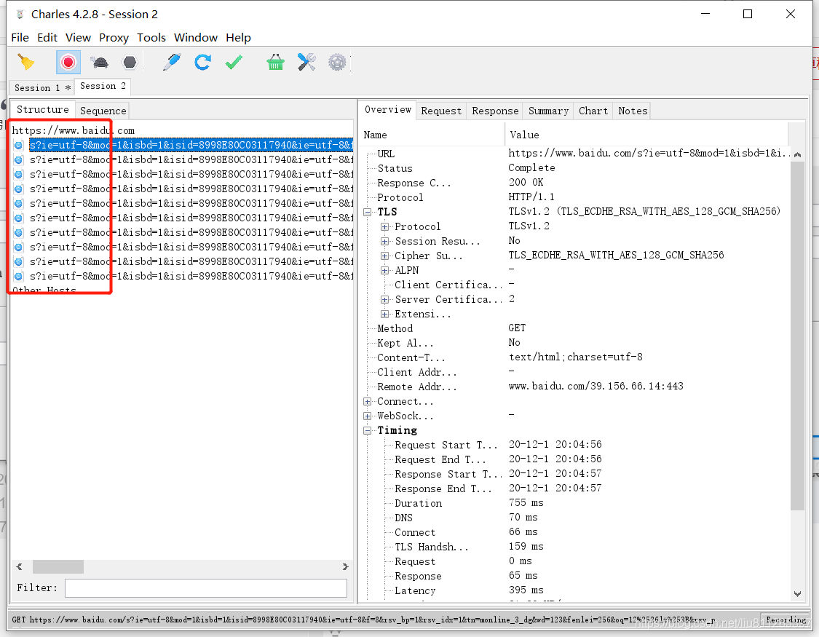This screenshot has height=637, width=819.
Task: Open Tools via wrench and screwdriver icon
Action: (306, 62)
